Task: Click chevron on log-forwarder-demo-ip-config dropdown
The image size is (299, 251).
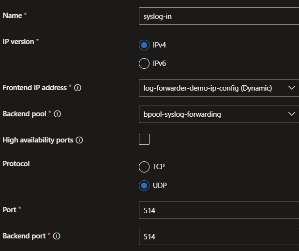Action: coord(291,88)
